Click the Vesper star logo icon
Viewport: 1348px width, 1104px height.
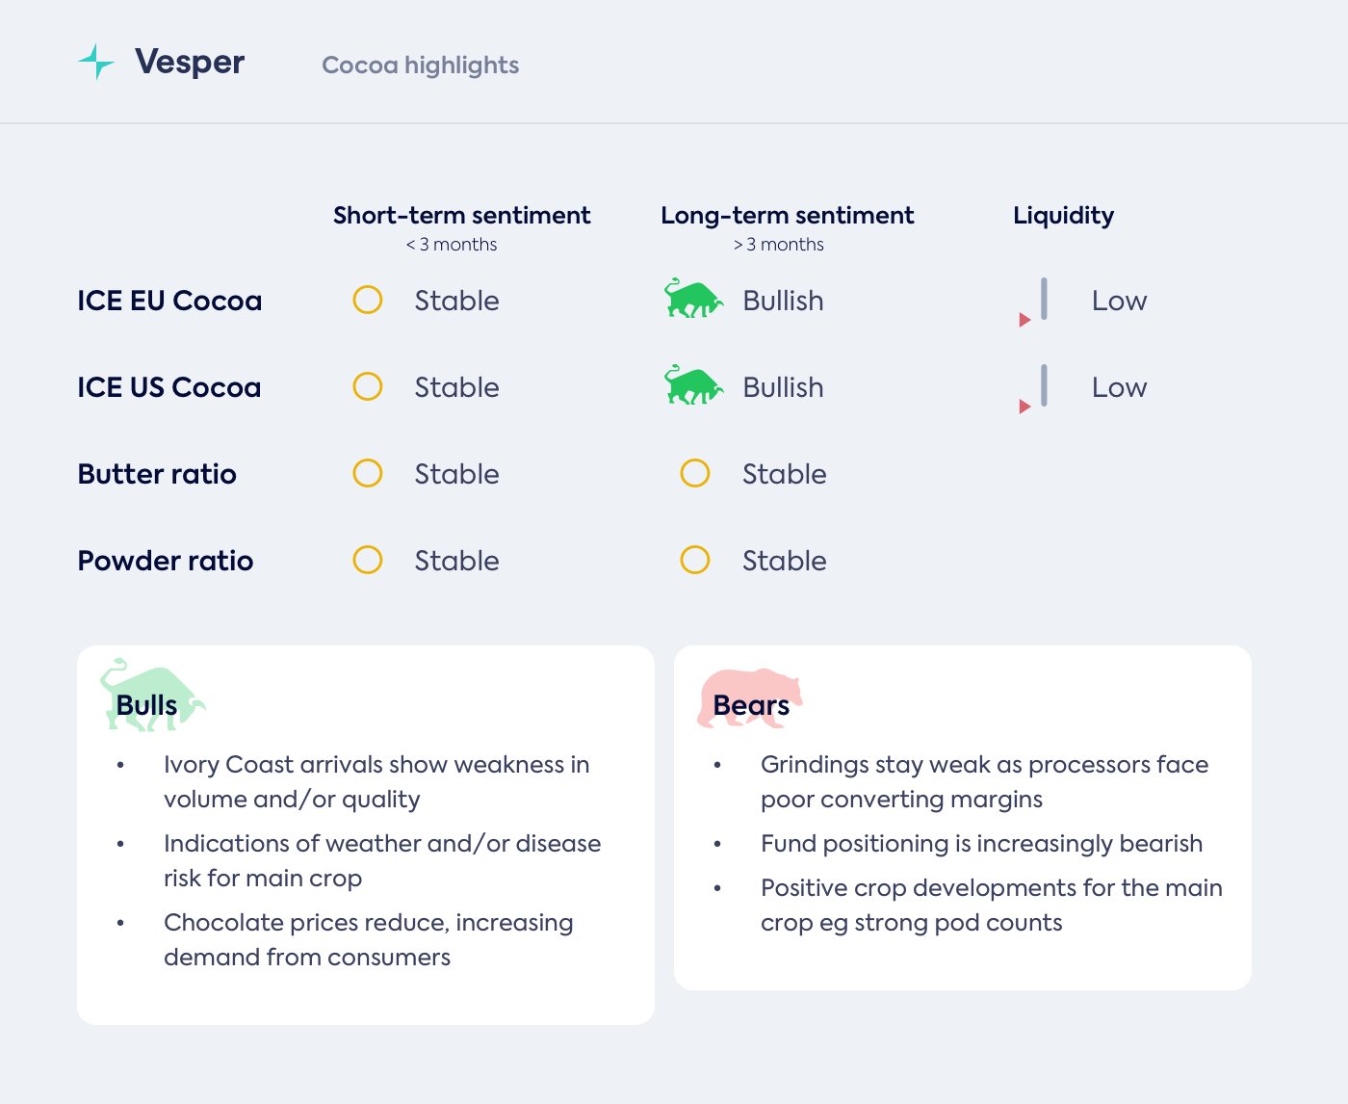tap(95, 62)
